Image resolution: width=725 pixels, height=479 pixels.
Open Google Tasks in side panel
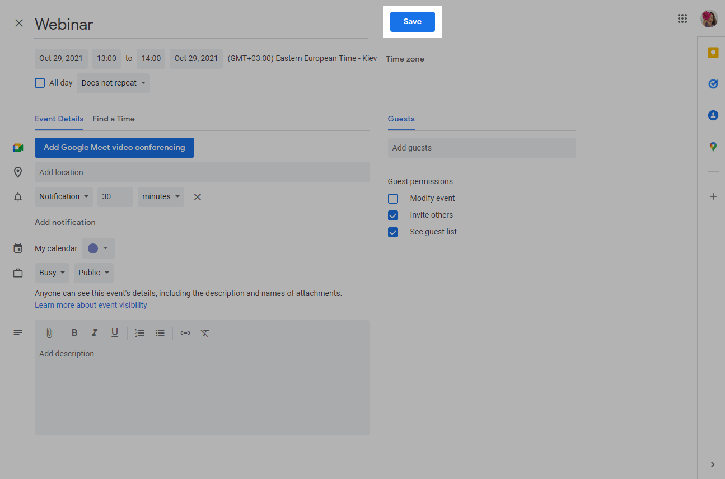pos(713,84)
